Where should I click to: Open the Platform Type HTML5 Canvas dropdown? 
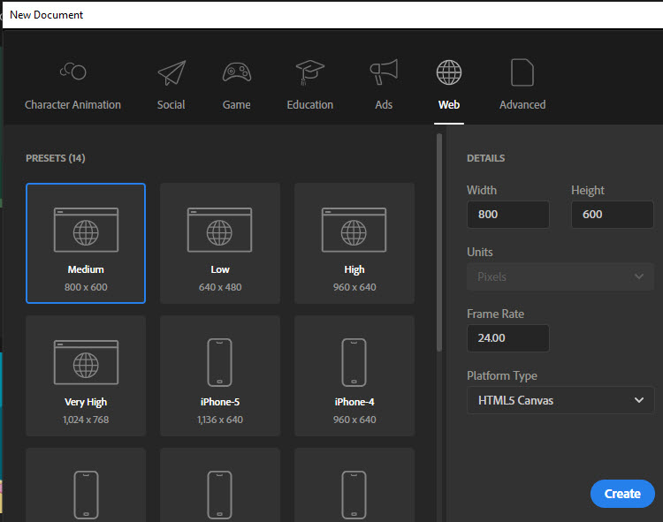[560, 400]
